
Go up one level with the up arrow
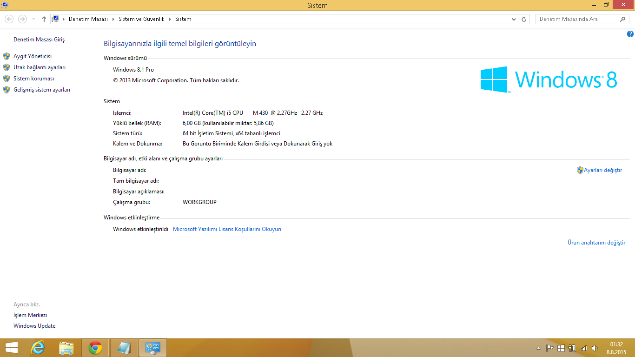coord(44,19)
